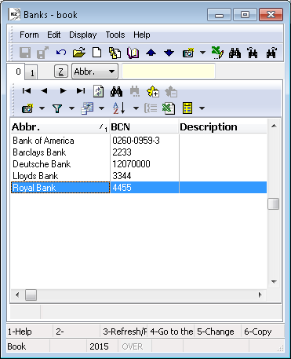Switch to tab 1
Image resolution: width=291 pixels, height=359 pixels.
32,73
